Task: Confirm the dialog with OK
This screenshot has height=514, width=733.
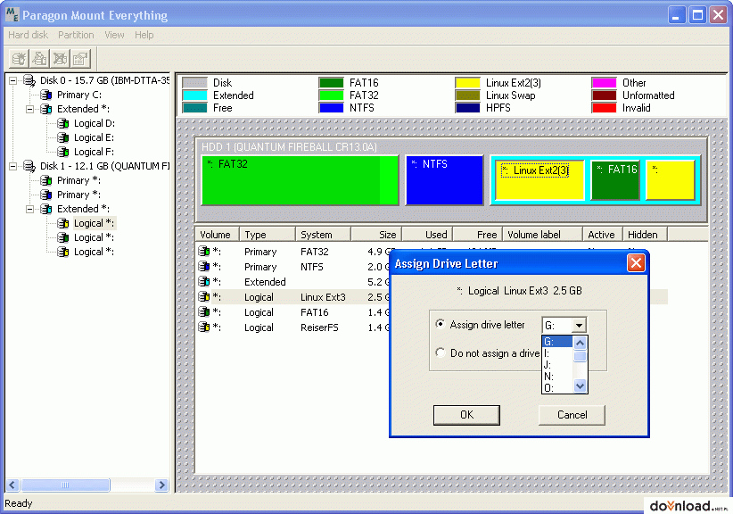Action: [x=466, y=415]
